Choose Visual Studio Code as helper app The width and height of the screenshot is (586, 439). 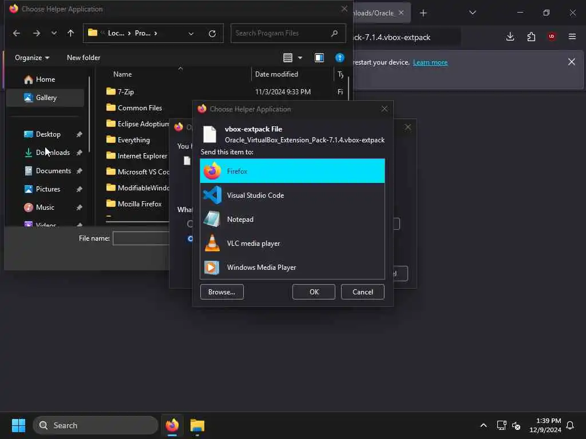point(292,195)
